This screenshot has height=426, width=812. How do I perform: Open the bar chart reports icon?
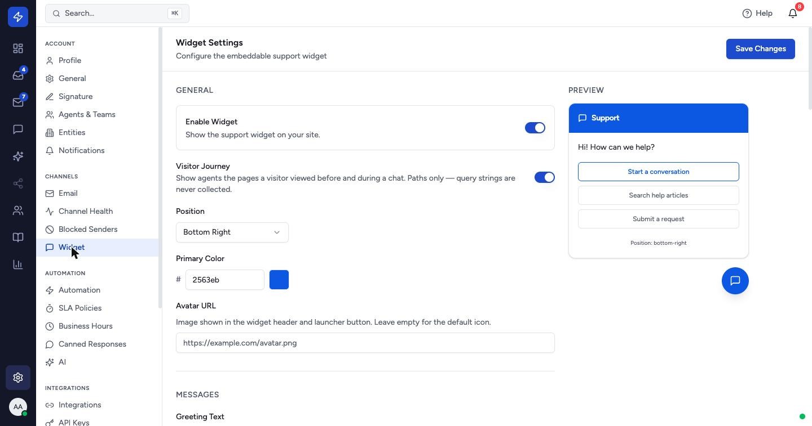click(x=18, y=264)
